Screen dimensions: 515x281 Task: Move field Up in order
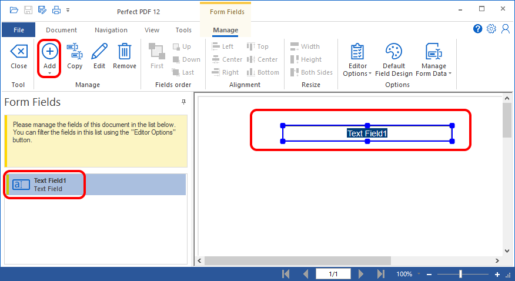click(182, 46)
